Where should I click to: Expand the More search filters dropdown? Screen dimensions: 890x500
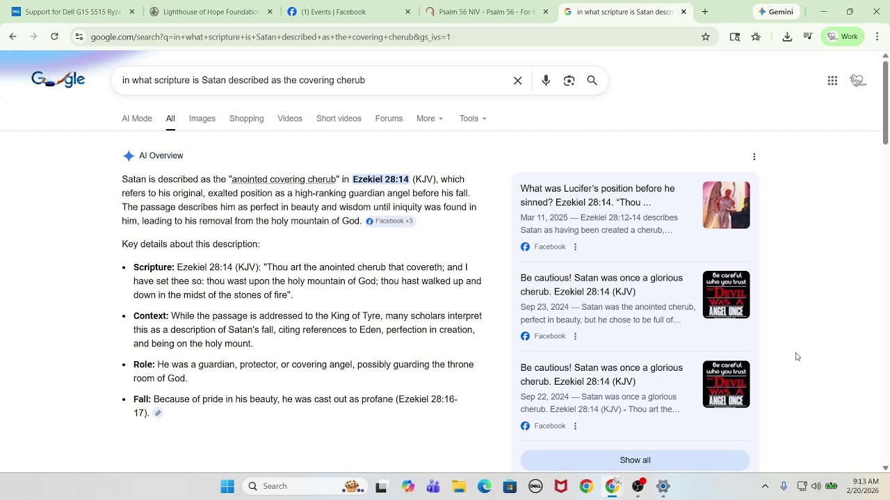click(x=430, y=119)
